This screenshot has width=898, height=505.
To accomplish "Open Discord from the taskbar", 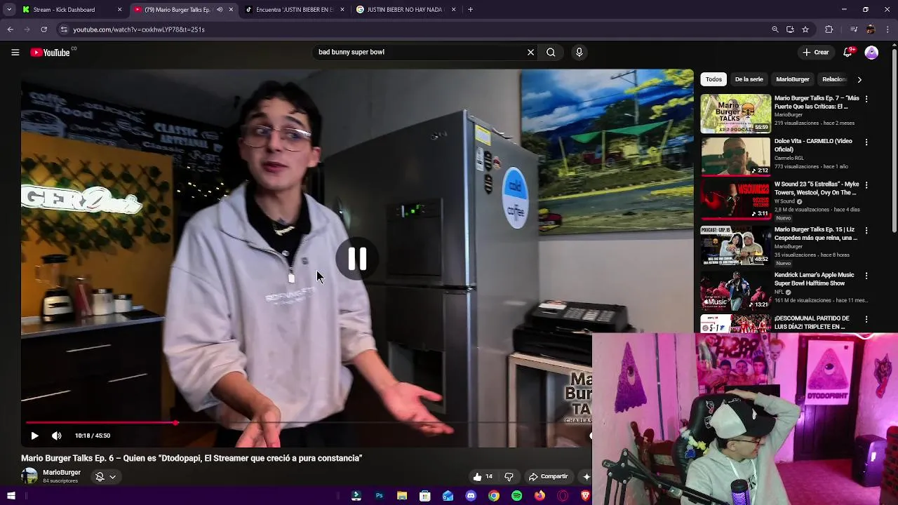I will [x=471, y=496].
